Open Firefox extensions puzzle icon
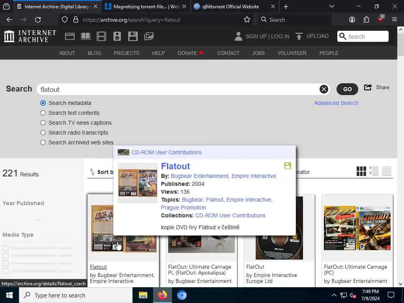The image size is (404, 303). point(366,20)
